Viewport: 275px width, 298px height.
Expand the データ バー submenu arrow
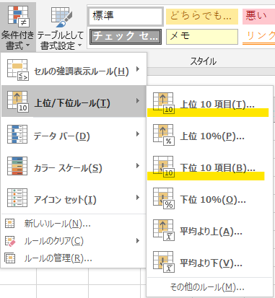(x=138, y=133)
